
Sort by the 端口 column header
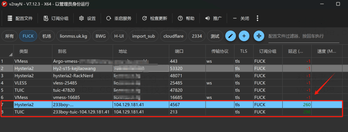[187, 51]
